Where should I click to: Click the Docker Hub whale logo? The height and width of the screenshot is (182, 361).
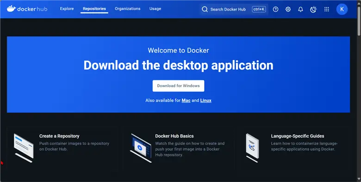click(x=27, y=9)
